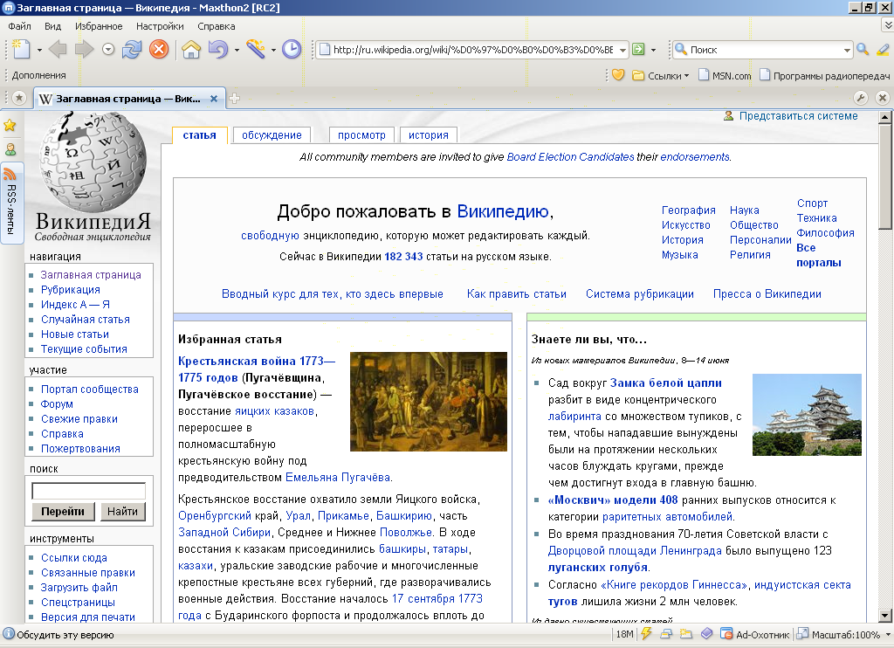Click the wrench icon on the tab bar
894x648 pixels.
point(861,98)
